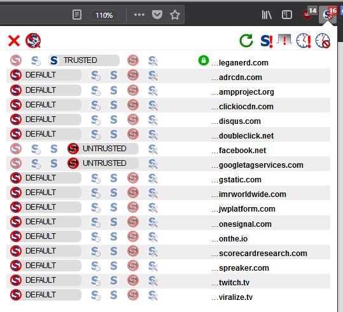Disable restrictions for this tab icon
The image size is (343, 312).
click(x=284, y=40)
